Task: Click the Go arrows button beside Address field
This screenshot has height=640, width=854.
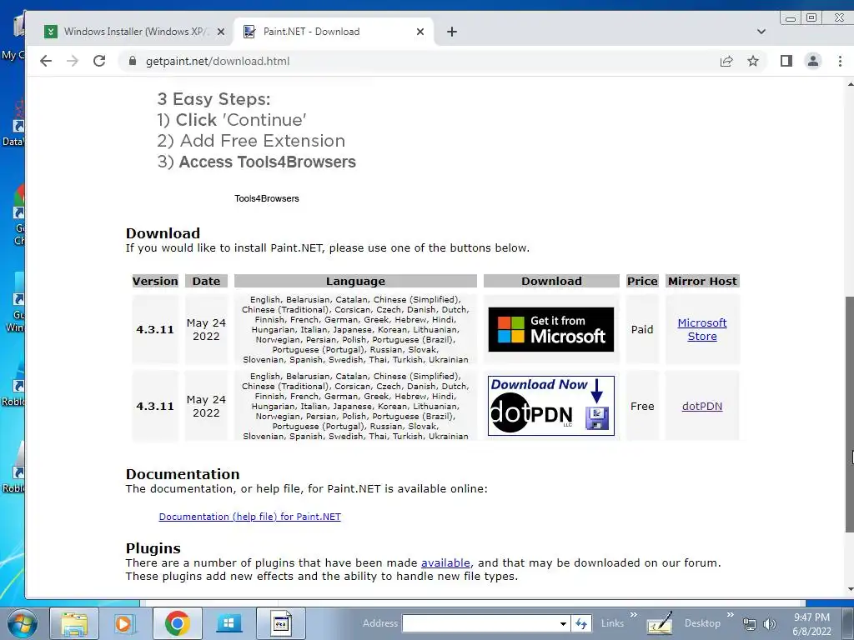Action: [581, 623]
